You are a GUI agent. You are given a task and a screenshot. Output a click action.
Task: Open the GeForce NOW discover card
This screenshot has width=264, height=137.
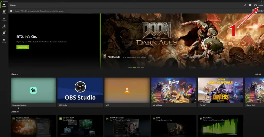pyautogui.click(x=80, y=126)
